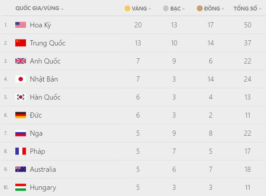Click the China flag icon

point(21,43)
